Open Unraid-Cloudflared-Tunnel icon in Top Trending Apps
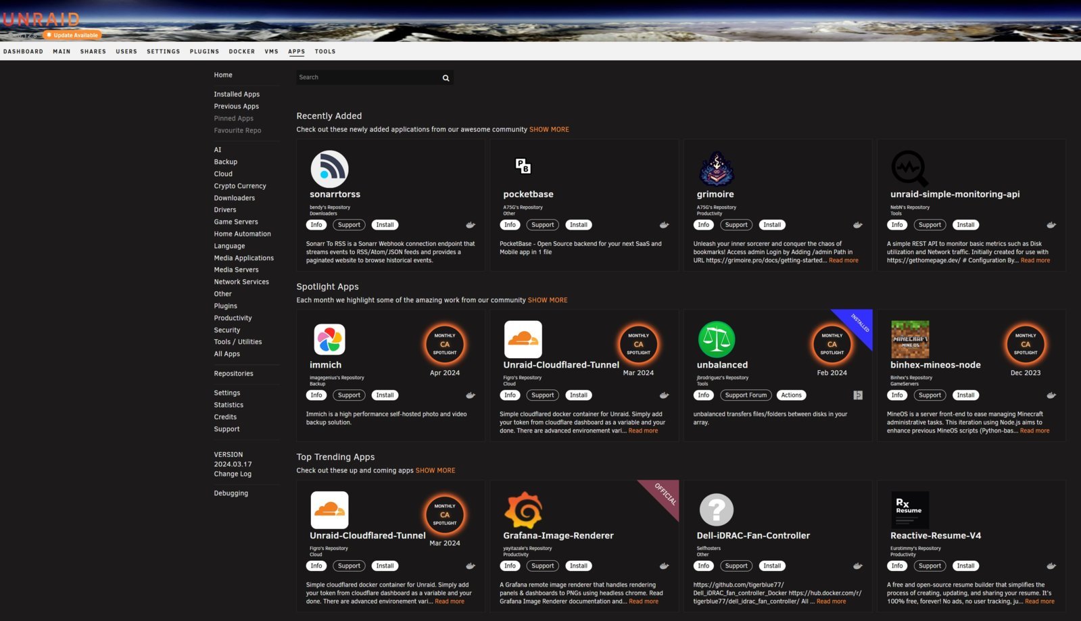This screenshot has height=621, width=1081. [329, 510]
